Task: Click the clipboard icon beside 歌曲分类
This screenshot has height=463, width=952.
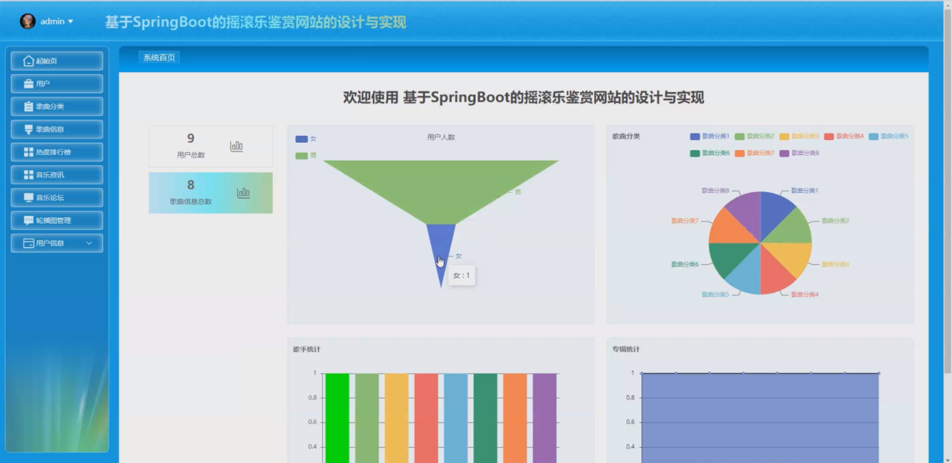Action: 28,106
